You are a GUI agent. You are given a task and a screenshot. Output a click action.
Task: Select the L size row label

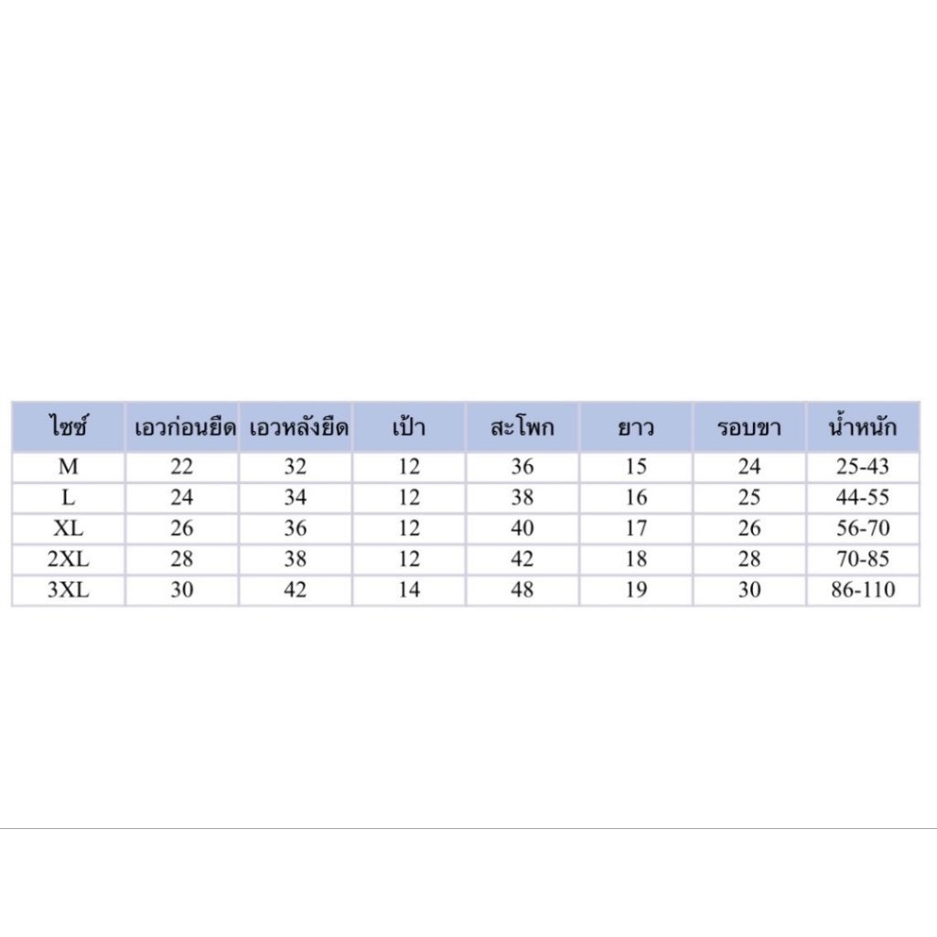[69, 498]
